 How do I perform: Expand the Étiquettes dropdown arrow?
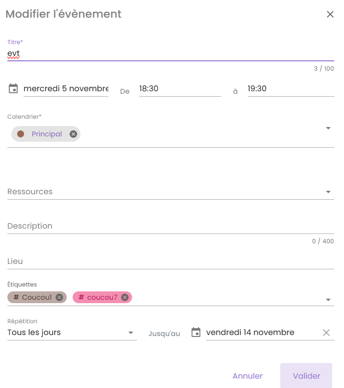coord(328,300)
